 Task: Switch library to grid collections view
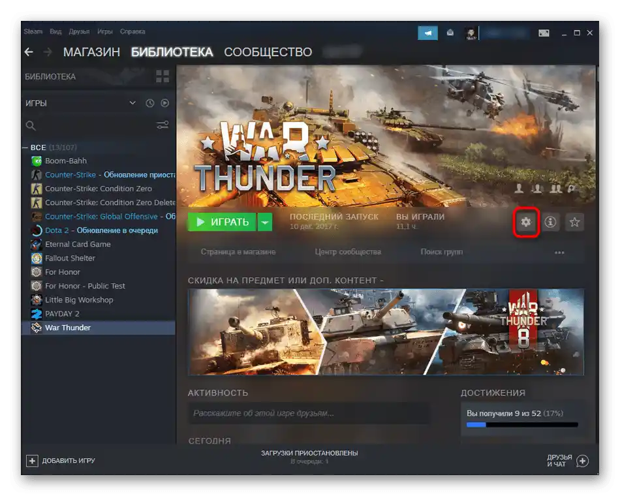point(163,76)
